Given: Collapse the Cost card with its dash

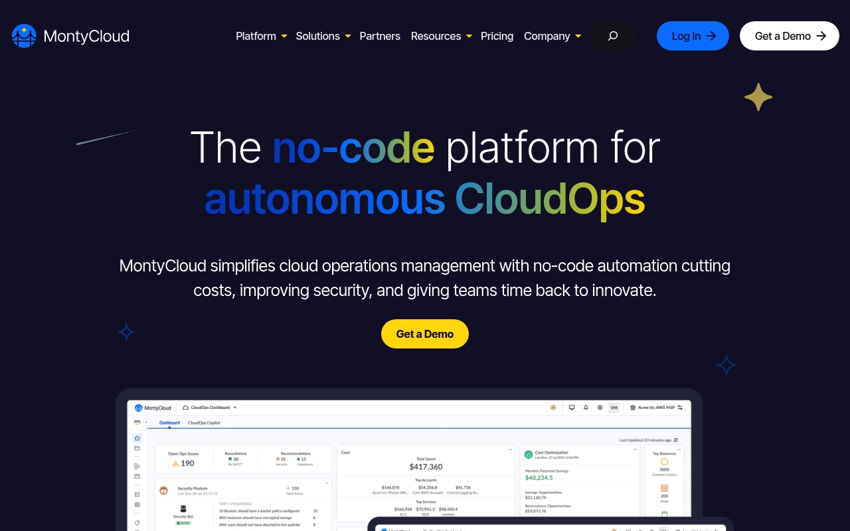Looking at the screenshot, I should point(510,449).
